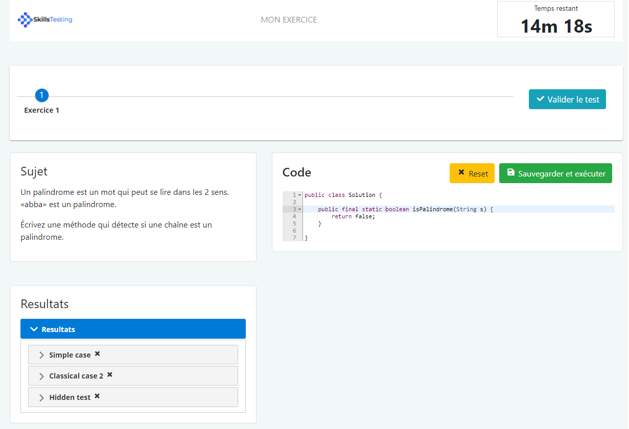
Task: Expand the Hidden test chevron
Action: click(42, 397)
